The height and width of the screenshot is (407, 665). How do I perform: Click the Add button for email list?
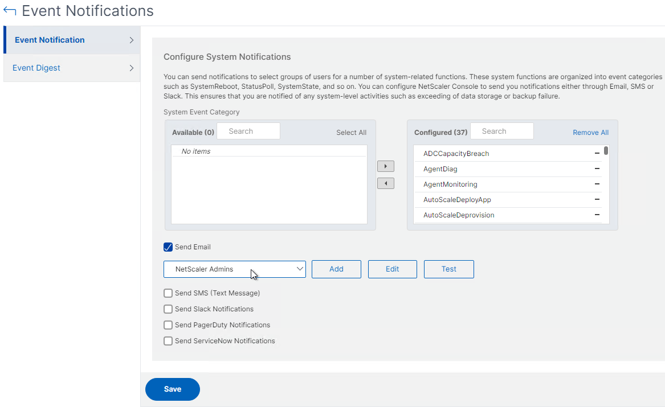tap(336, 269)
